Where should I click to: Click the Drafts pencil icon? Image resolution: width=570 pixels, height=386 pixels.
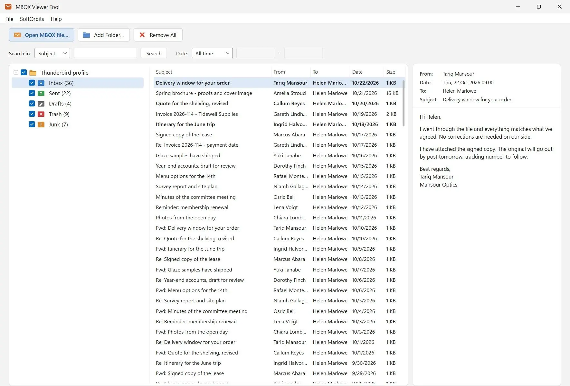pyautogui.click(x=41, y=104)
